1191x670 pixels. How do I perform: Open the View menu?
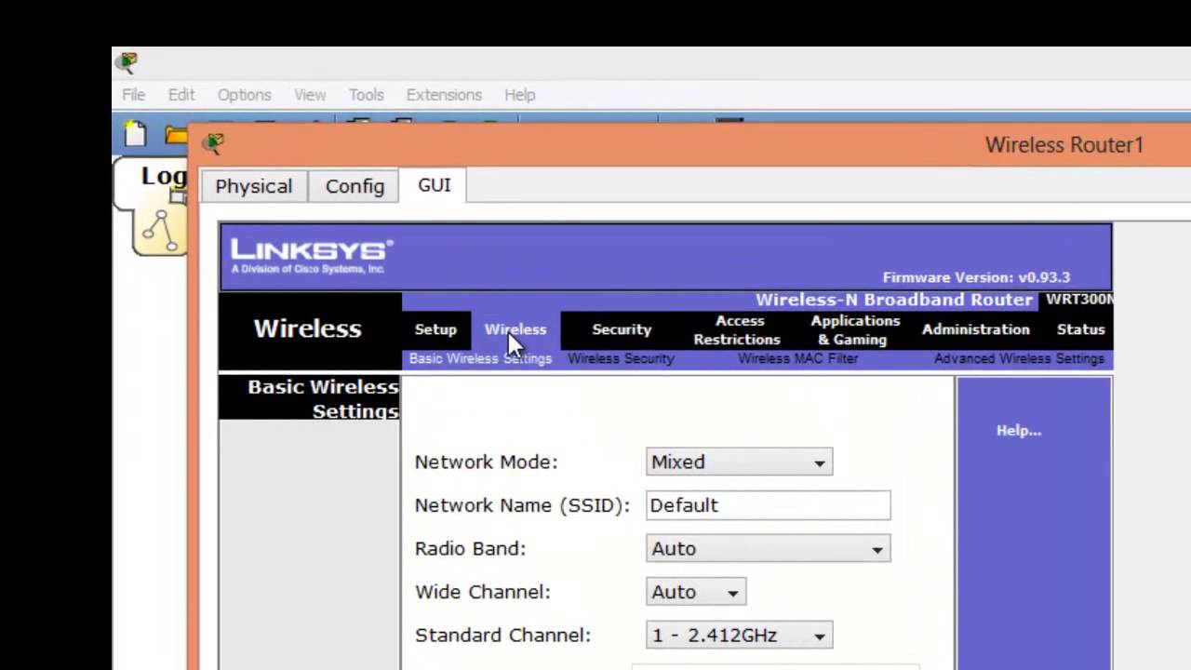tap(310, 95)
